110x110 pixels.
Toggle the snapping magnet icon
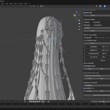click(41, 6)
